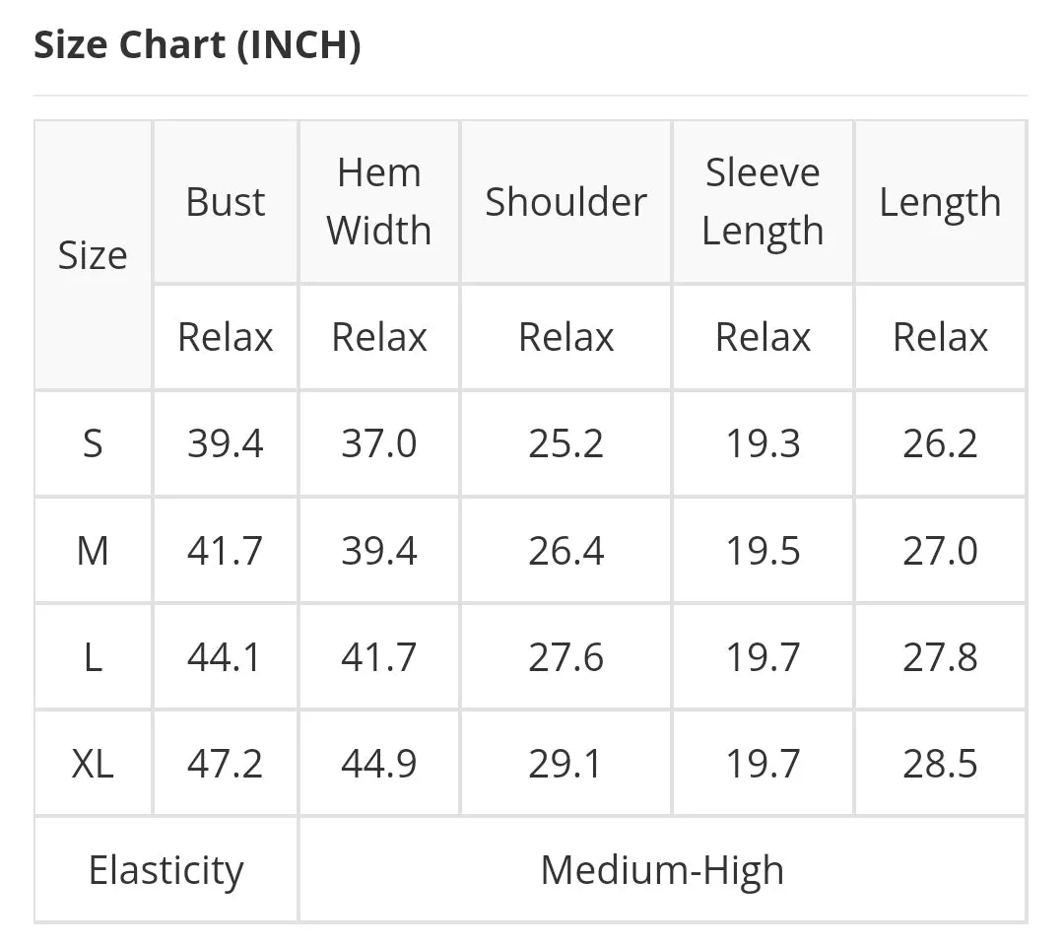
Task: Click shoulder value 26.4 for size M
Action: 565,551
